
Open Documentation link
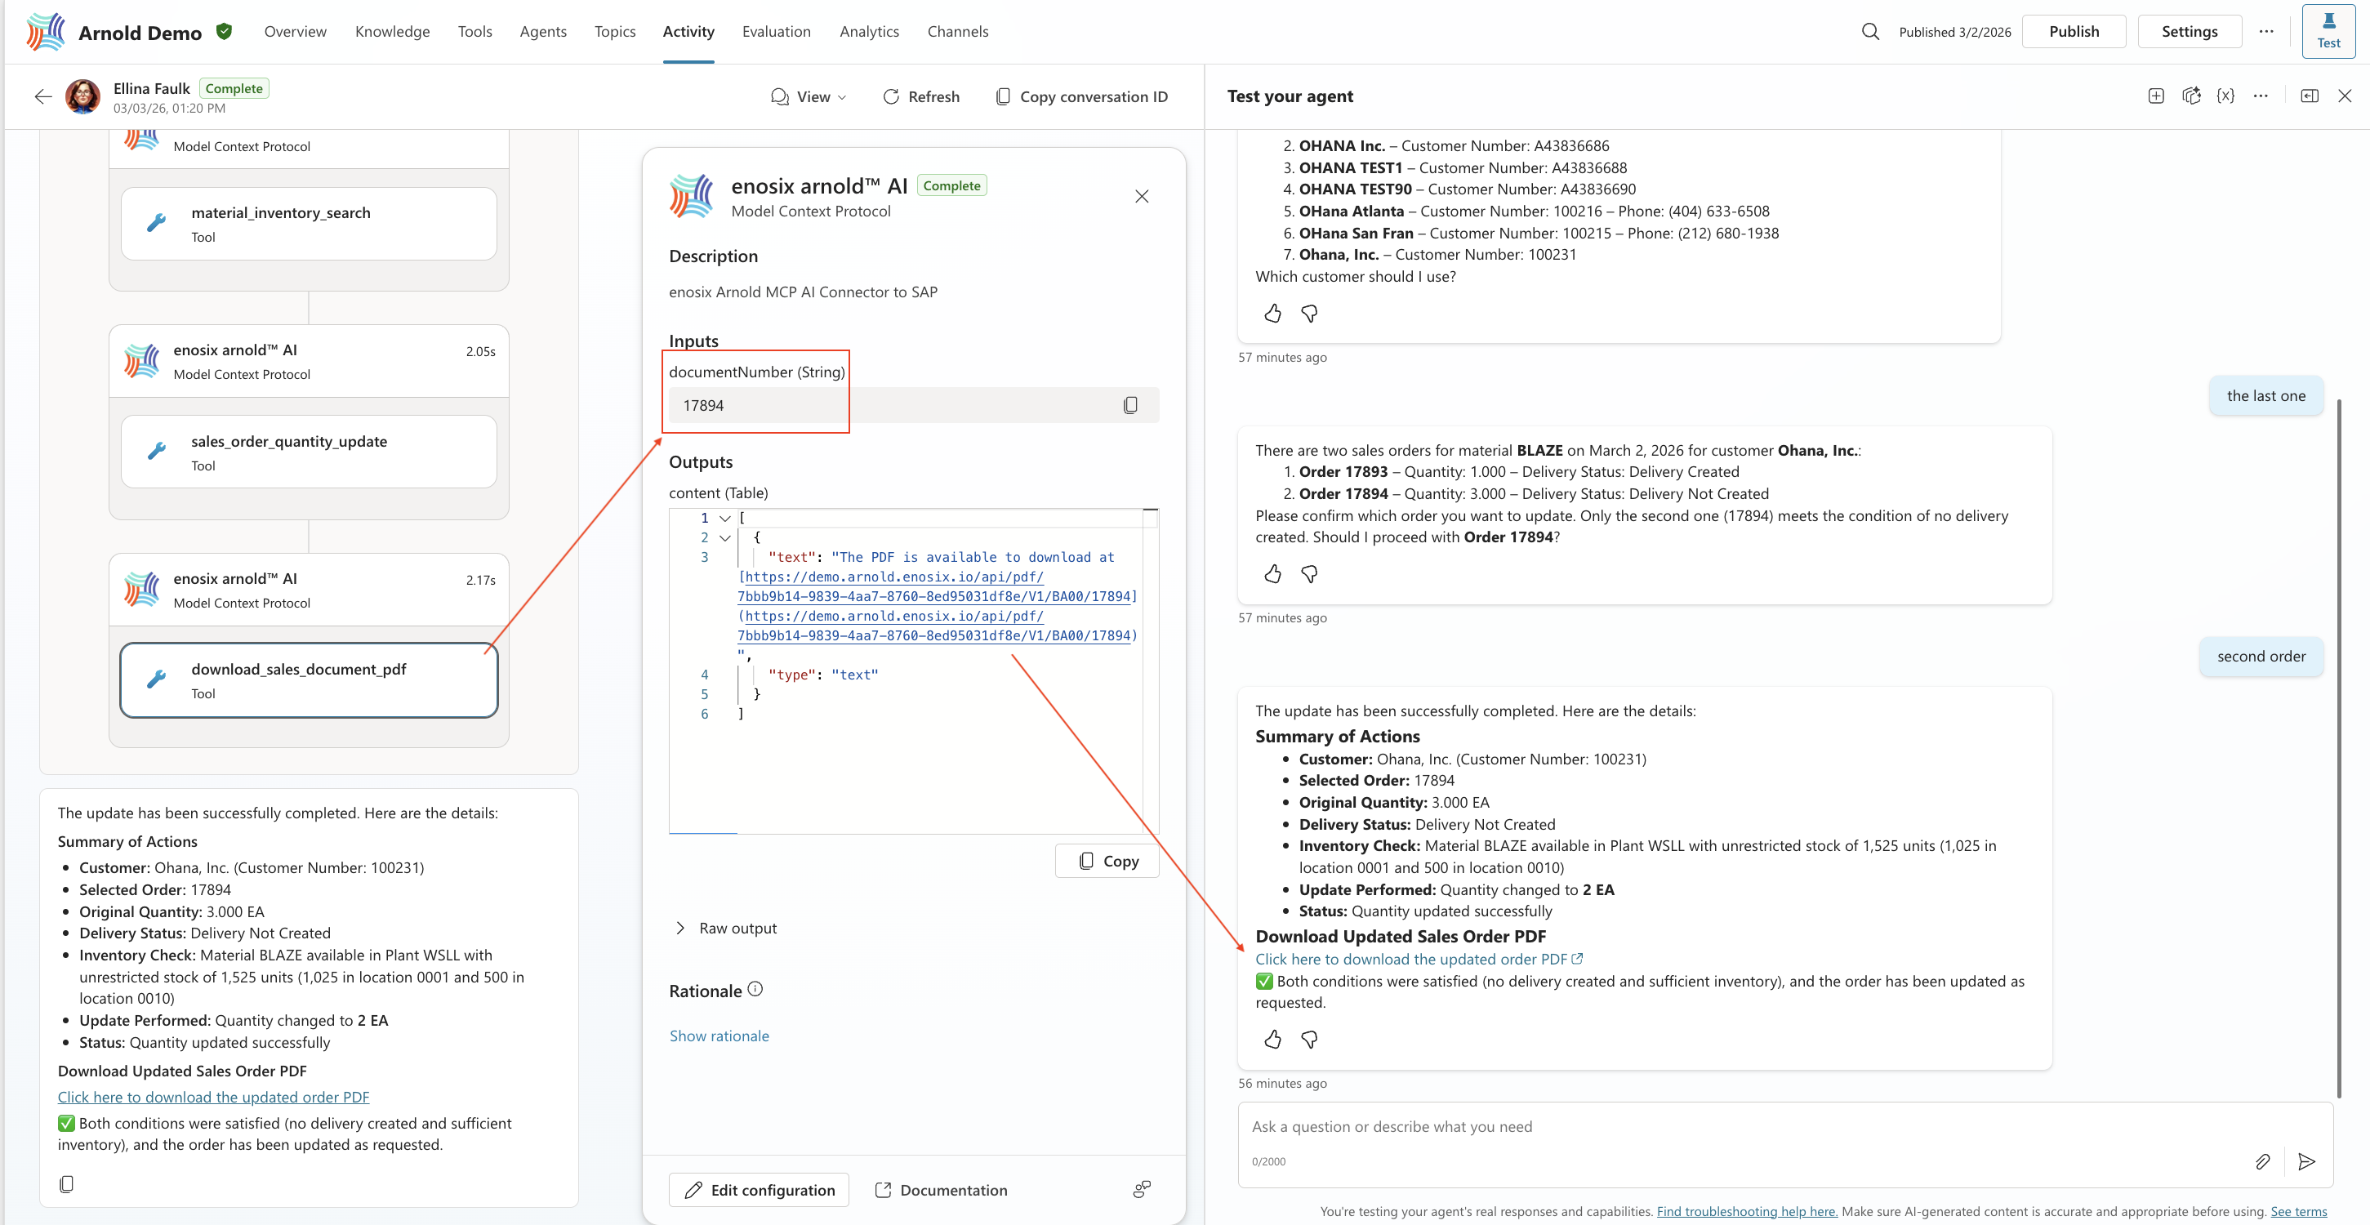coord(941,1190)
